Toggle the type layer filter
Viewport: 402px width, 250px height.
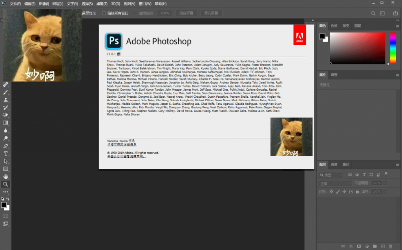click(364, 175)
